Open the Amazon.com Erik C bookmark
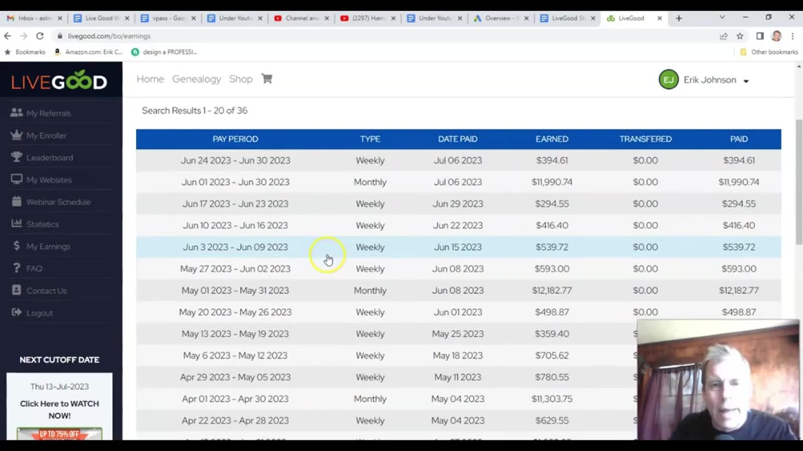This screenshot has width=803, height=451. point(89,52)
